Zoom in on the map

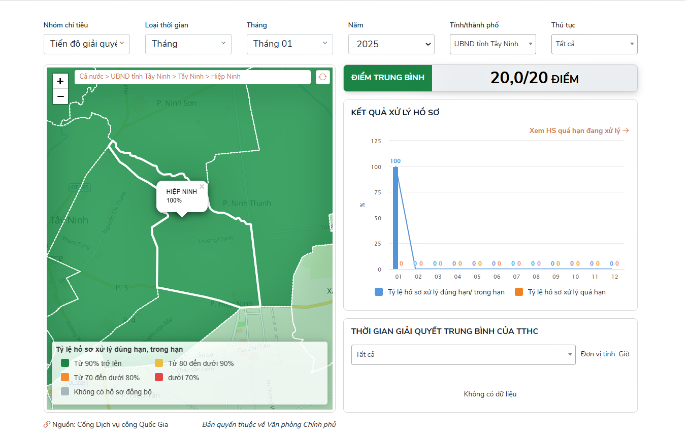(60, 81)
